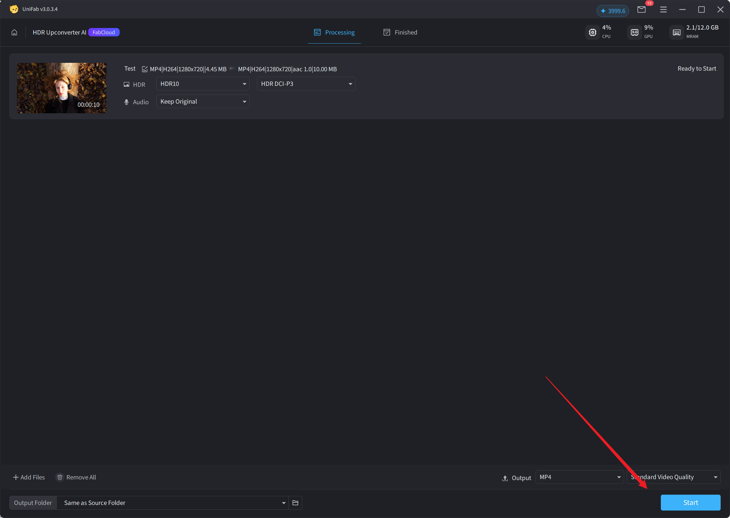Open the hamburger menu icon
Image resolution: width=730 pixels, height=518 pixels.
[x=663, y=10]
